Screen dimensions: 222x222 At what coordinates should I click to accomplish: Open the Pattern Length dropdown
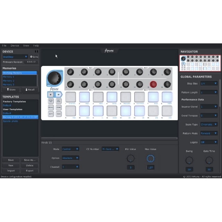tap(209, 92)
